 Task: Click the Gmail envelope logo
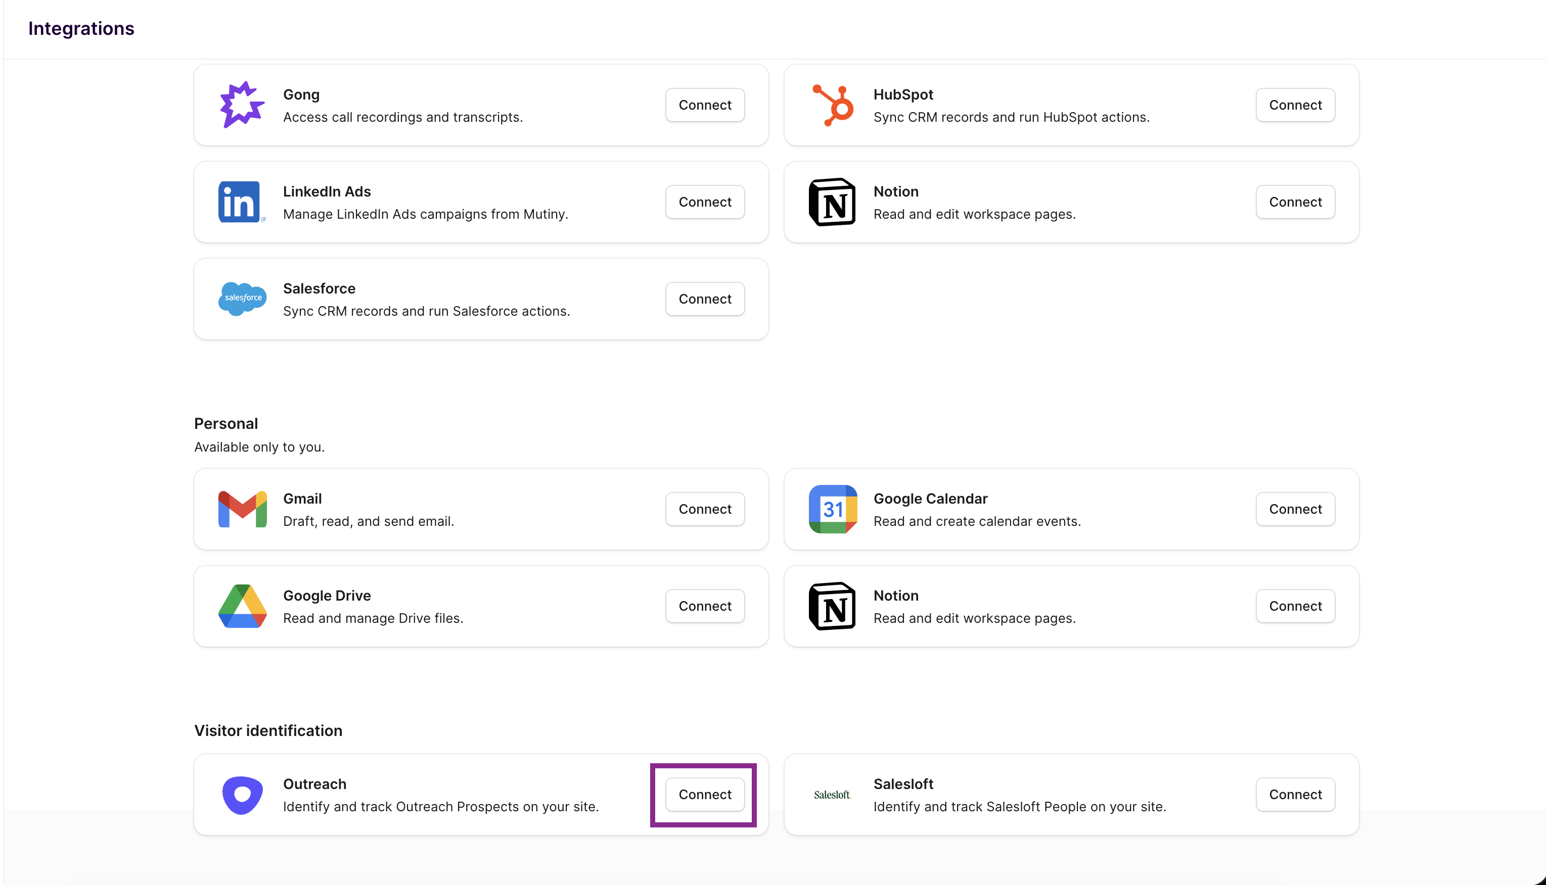242,509
